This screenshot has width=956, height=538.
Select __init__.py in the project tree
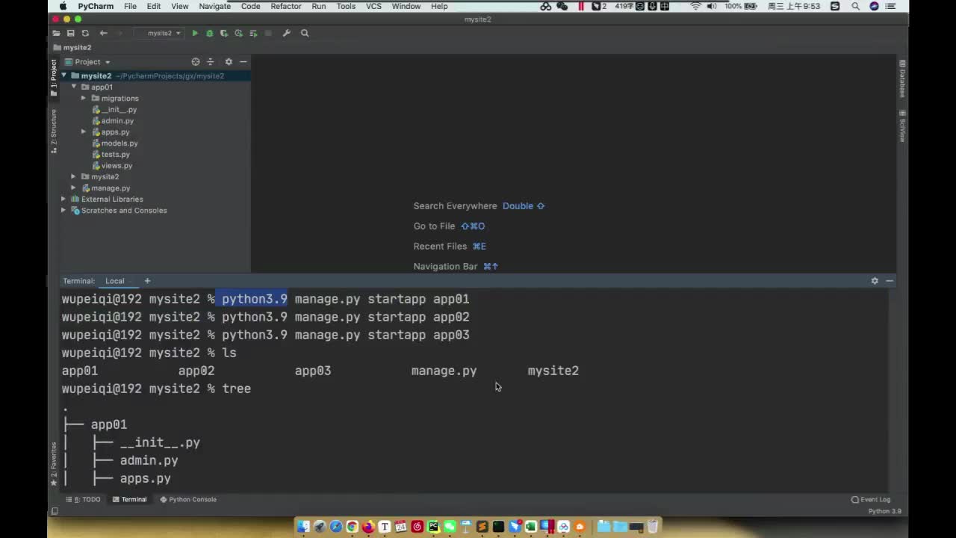[x=119, y=109]
